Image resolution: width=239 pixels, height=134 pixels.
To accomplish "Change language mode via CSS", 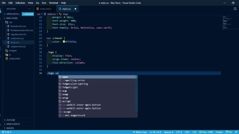I will point(194,132).
